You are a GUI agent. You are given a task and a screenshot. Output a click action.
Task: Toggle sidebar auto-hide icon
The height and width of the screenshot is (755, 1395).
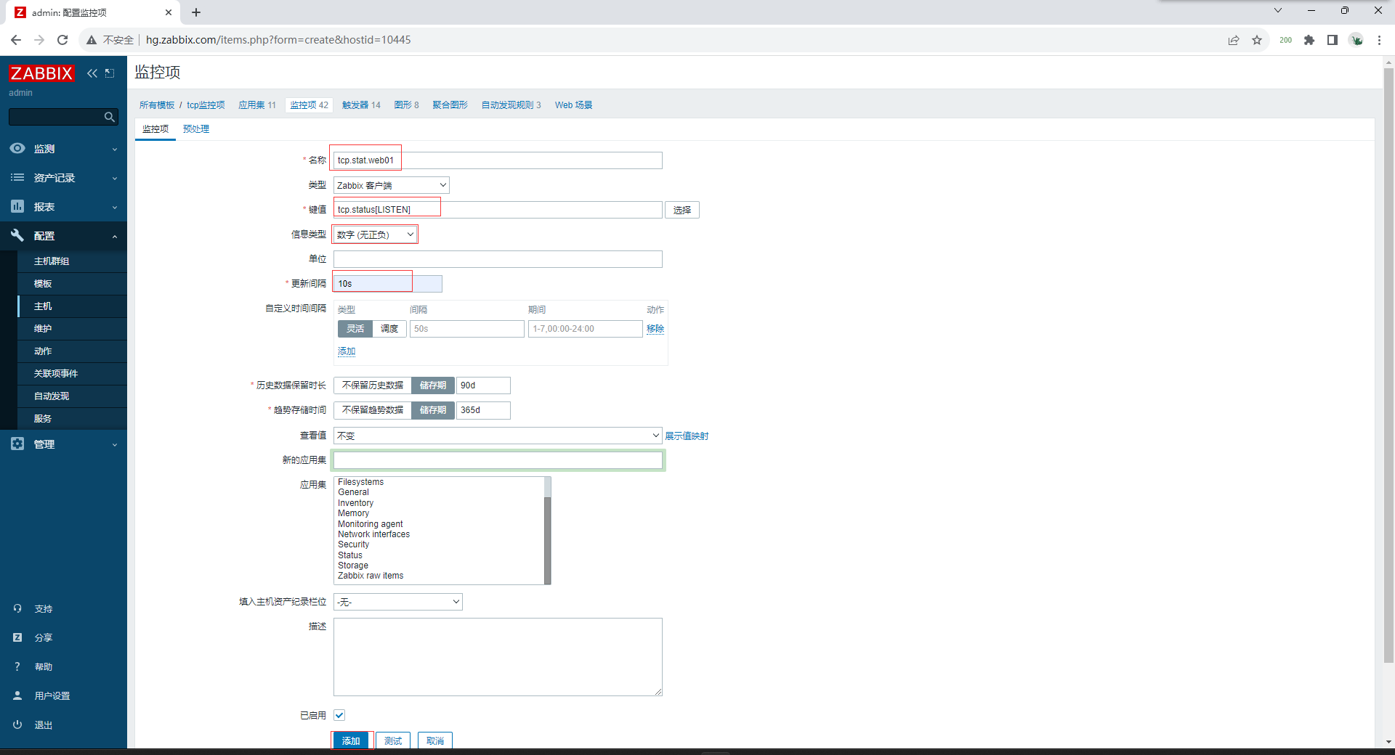110,73
